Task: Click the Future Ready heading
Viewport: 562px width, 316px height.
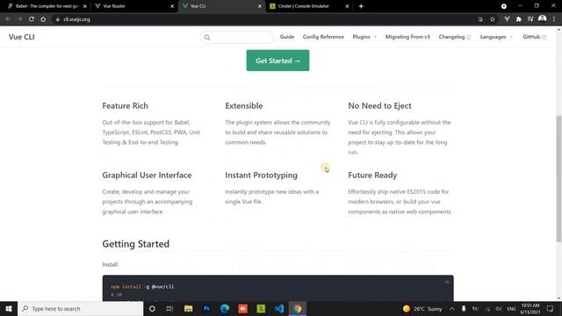Action: pyautogui.click(x=372, y=176)
